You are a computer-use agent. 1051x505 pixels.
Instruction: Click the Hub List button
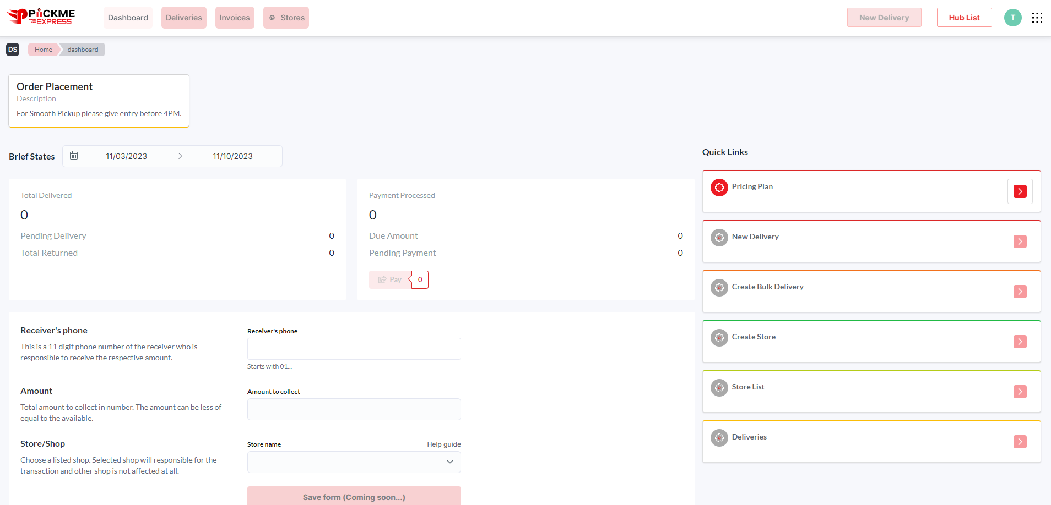pos(964,18)
